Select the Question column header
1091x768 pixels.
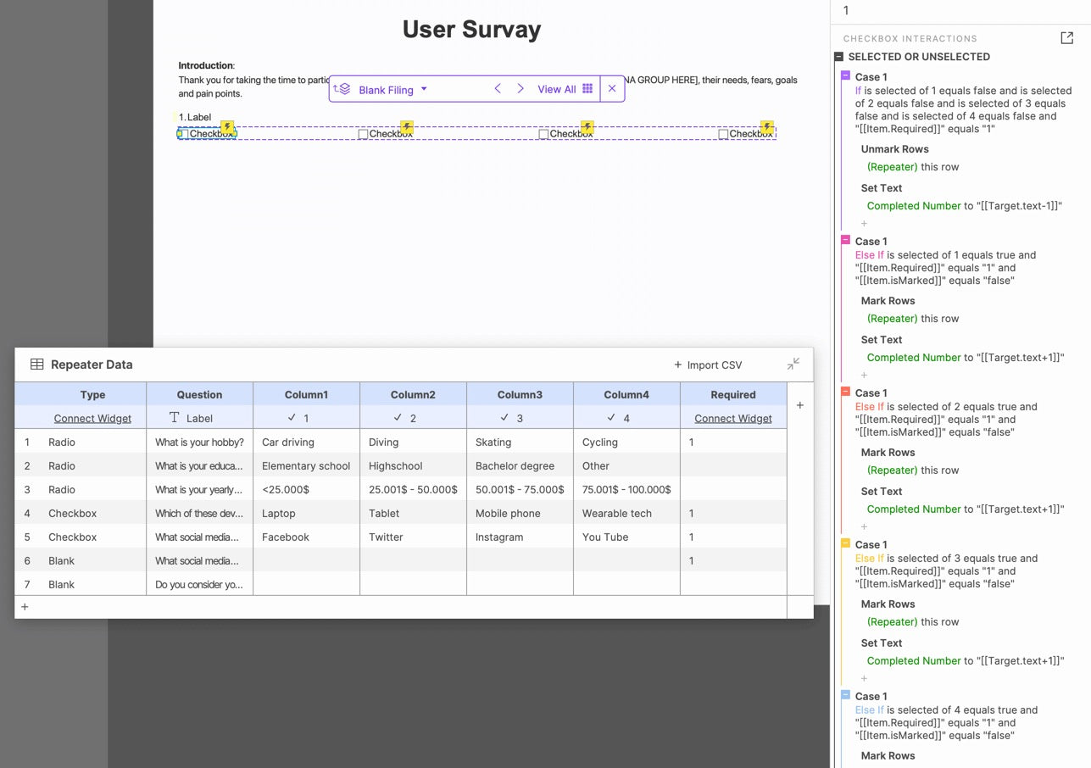pyautogui.click(x=199, y=394)
